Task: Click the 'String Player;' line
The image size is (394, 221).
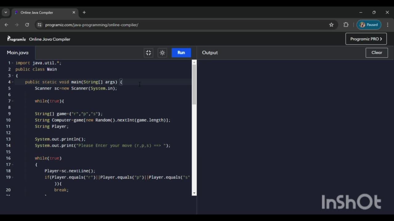Action: (52, 126)
